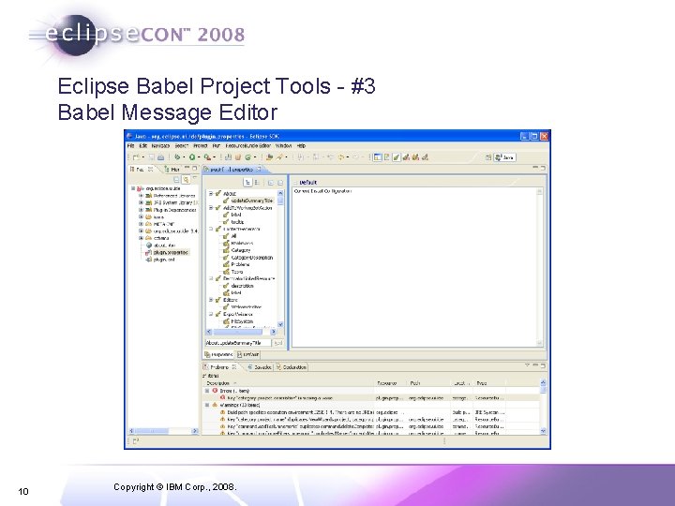Expand the Plug-in Dependencies node
The height and width of the screenshot is (506, 675).
[x=141, y=210]
